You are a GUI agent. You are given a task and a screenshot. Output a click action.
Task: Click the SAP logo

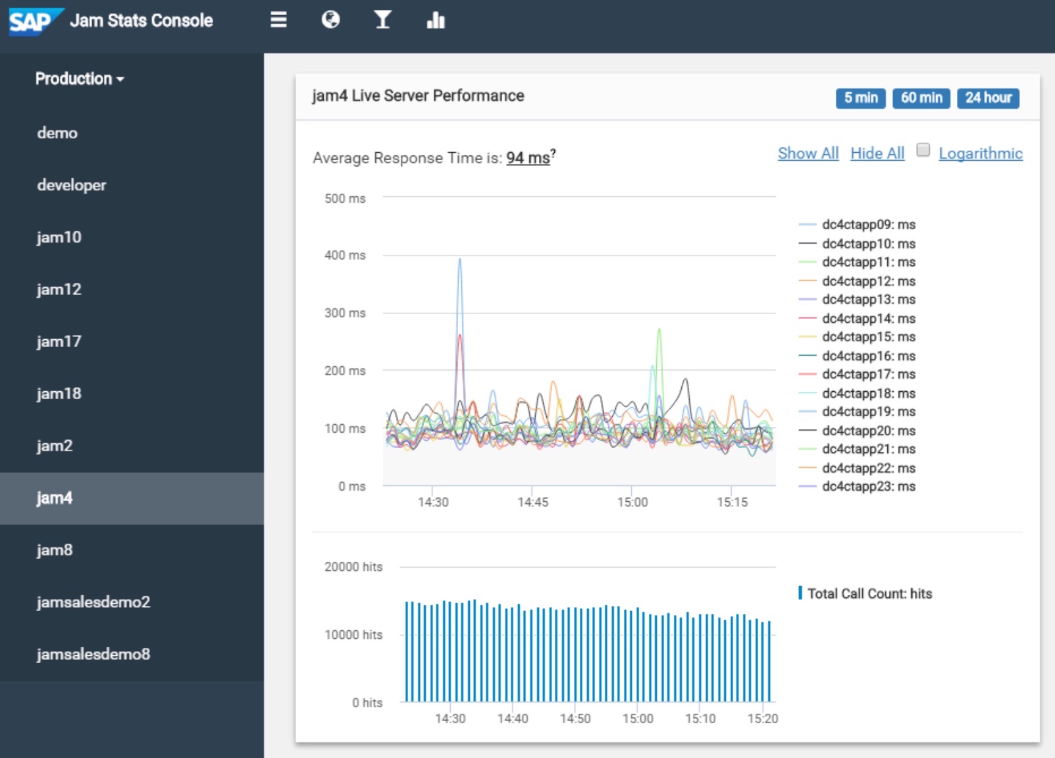(x=32, y=21)
